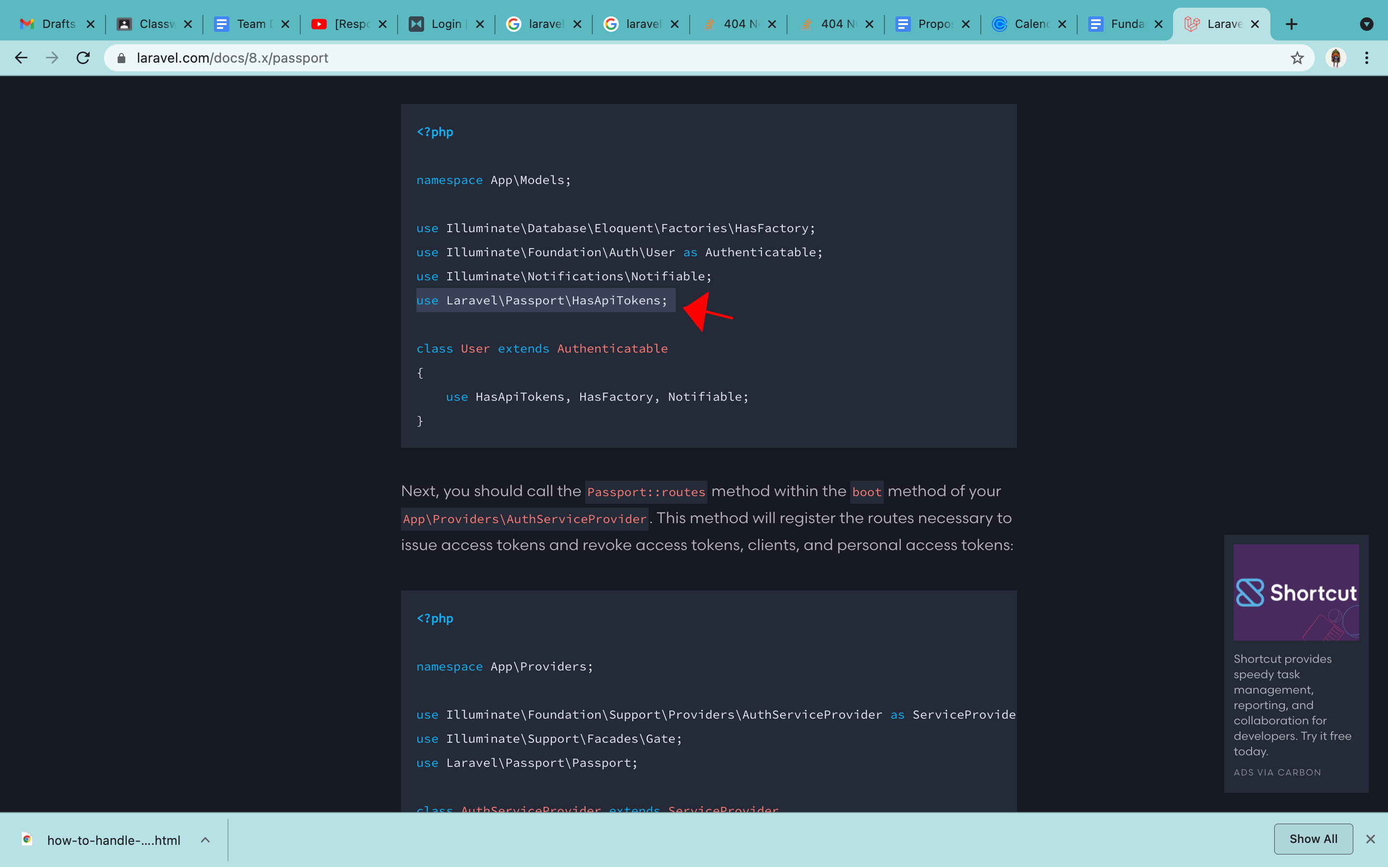The height and width of the screenshot is (867, 1388).
Task: Click the Passport::routes inline code
Action: [x=646, y=492]
